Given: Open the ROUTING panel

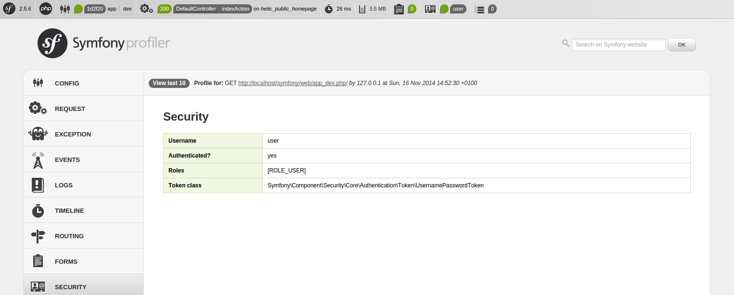Looking at the screenshot, I should 84,236.
